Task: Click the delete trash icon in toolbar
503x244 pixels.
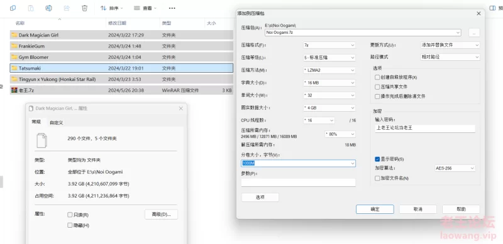Action: pos(84,8)
